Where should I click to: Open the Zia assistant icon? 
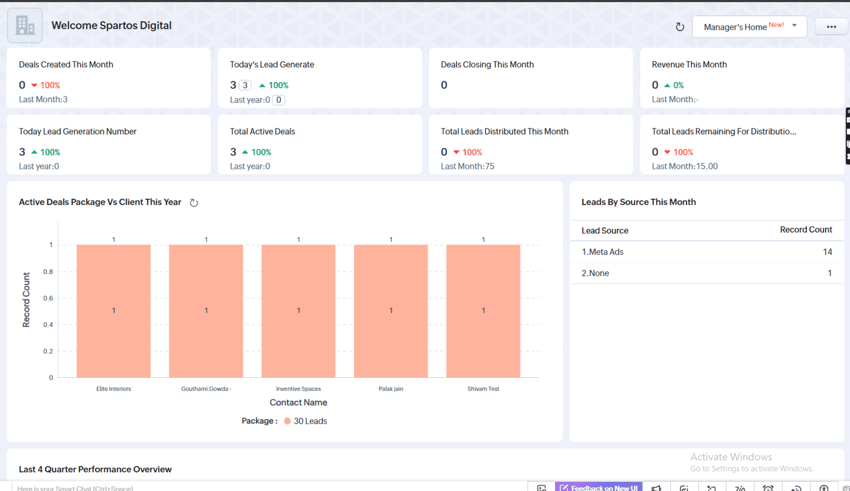point(740,487)
